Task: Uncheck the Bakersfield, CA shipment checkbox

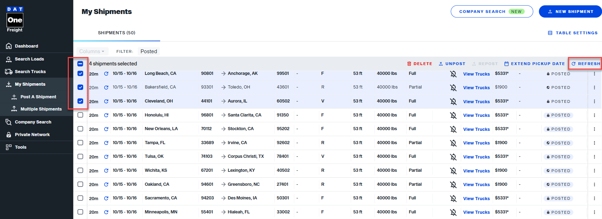Action: (x=80, y=87)
